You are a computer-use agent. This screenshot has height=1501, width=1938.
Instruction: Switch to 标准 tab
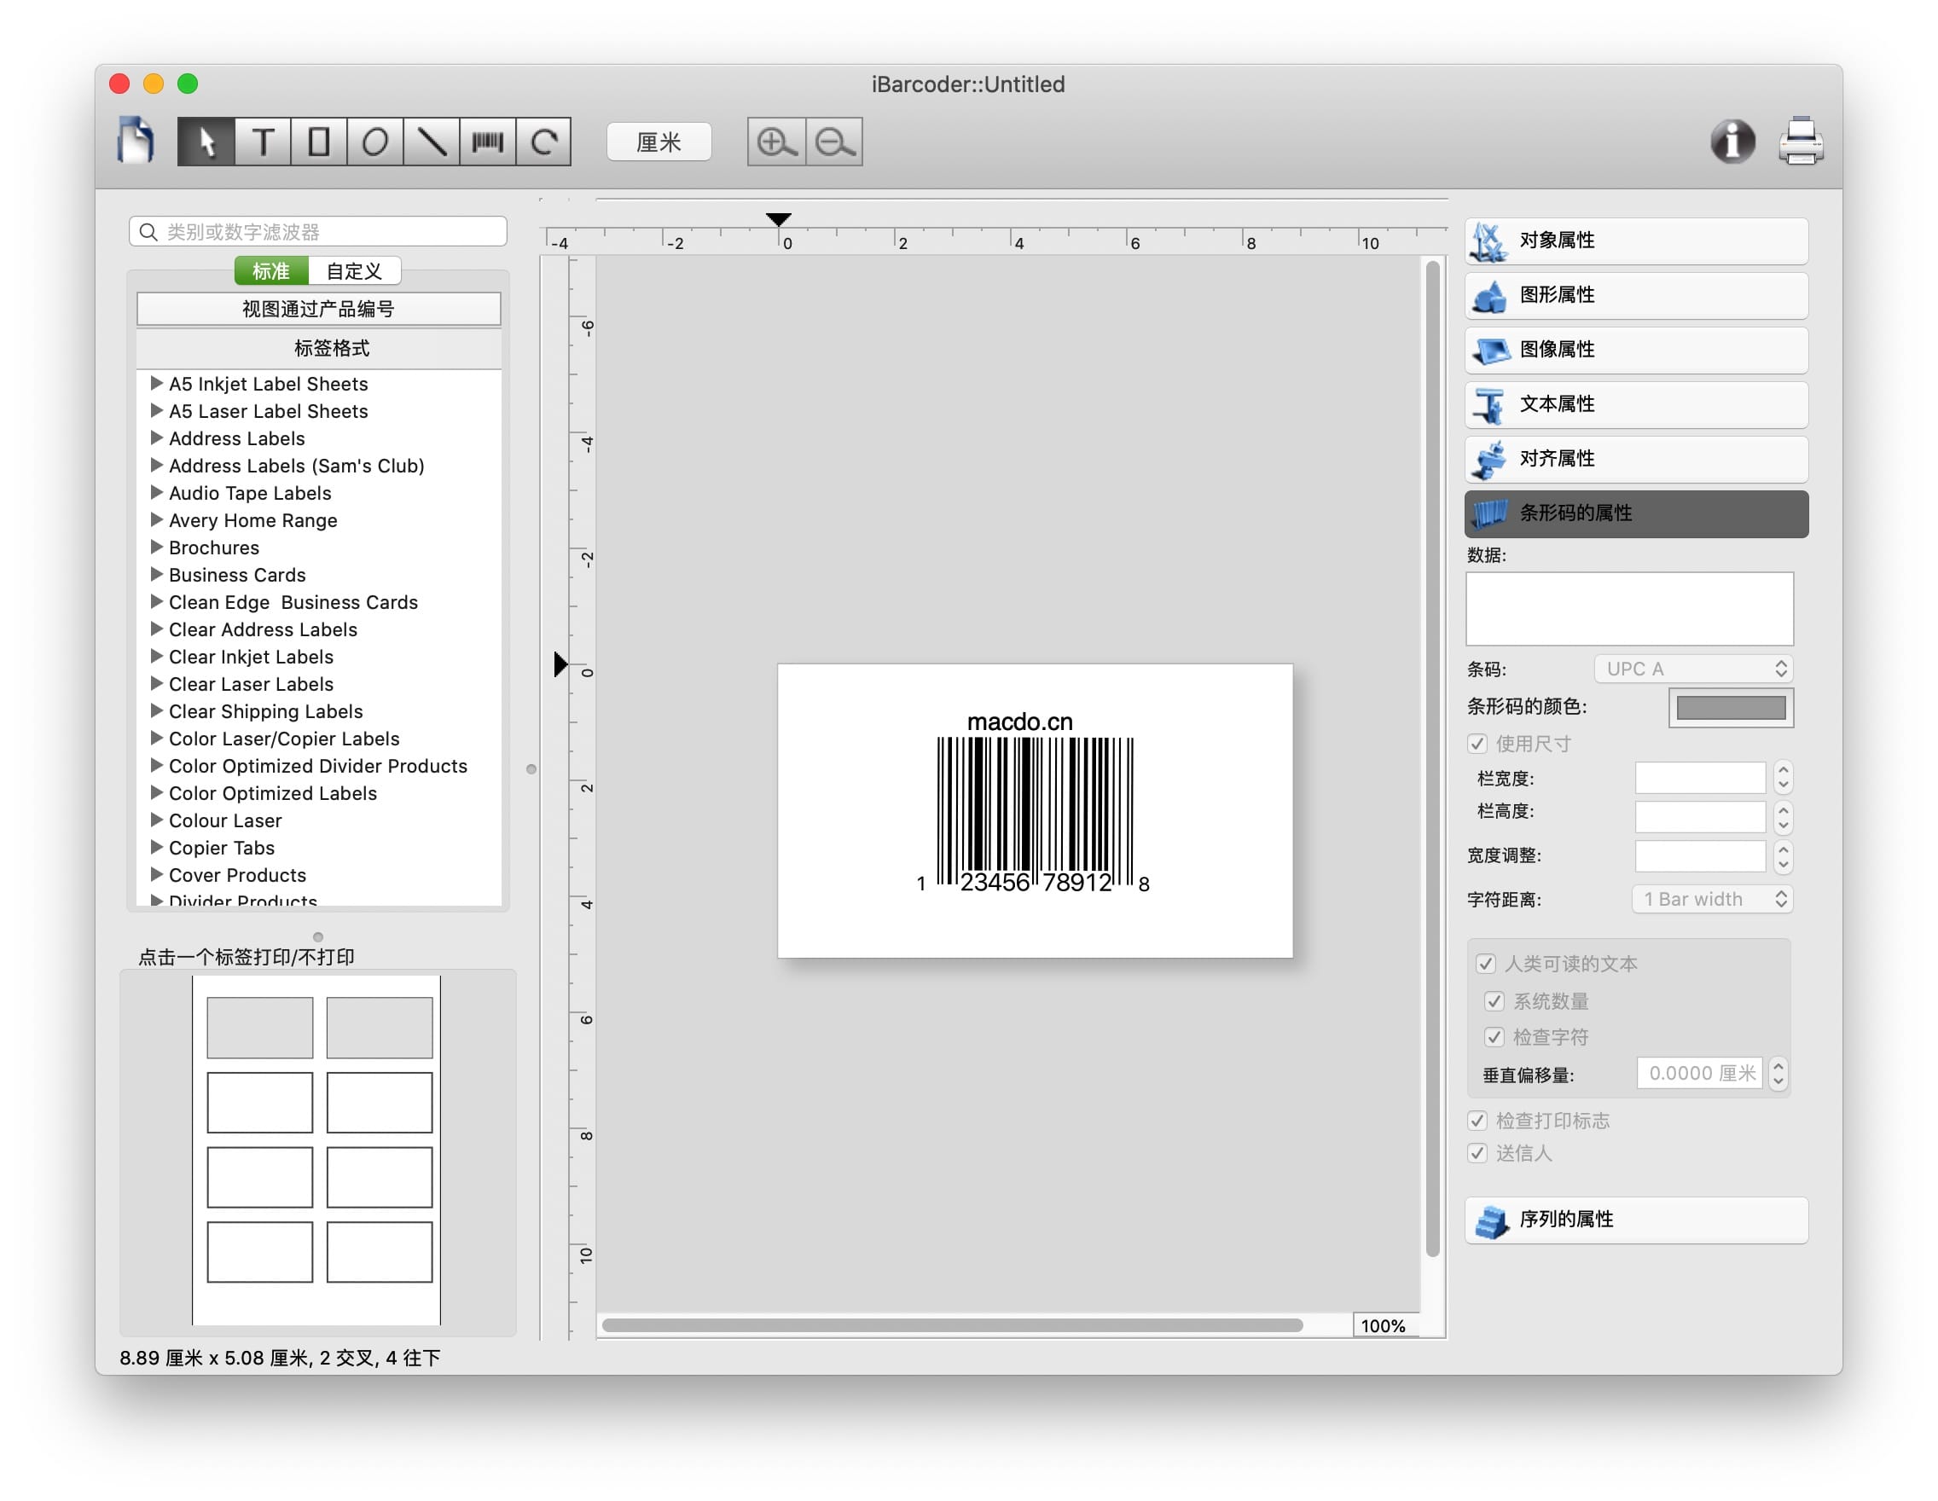(x=271, y=270)
